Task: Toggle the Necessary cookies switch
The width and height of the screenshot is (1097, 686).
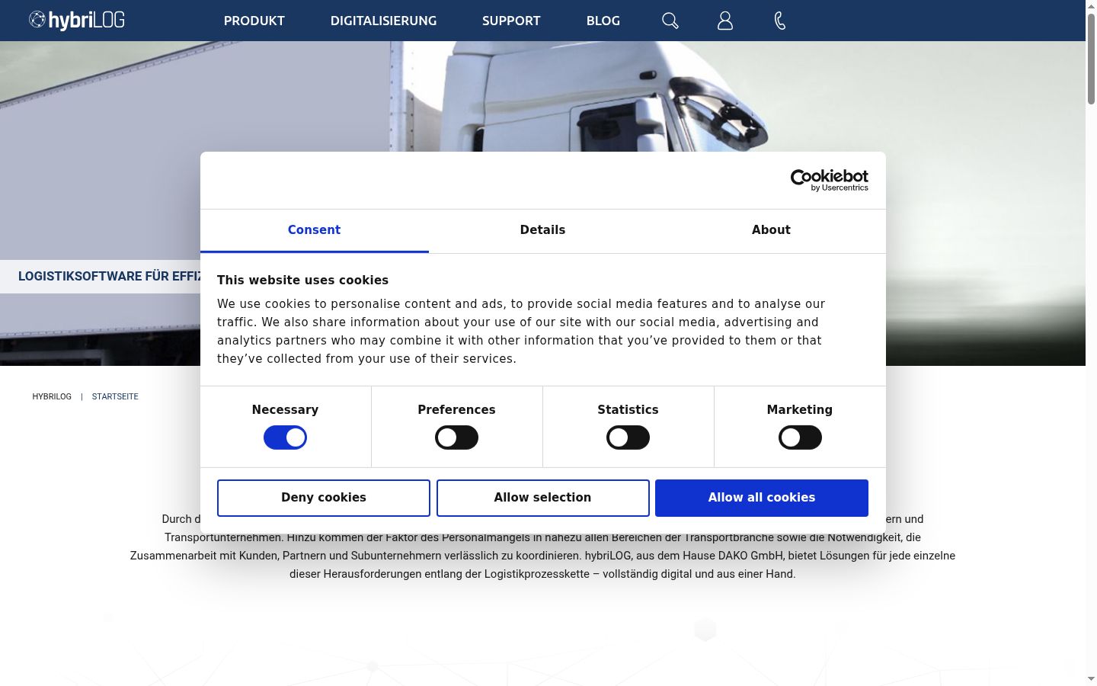Action: (285, 438)
